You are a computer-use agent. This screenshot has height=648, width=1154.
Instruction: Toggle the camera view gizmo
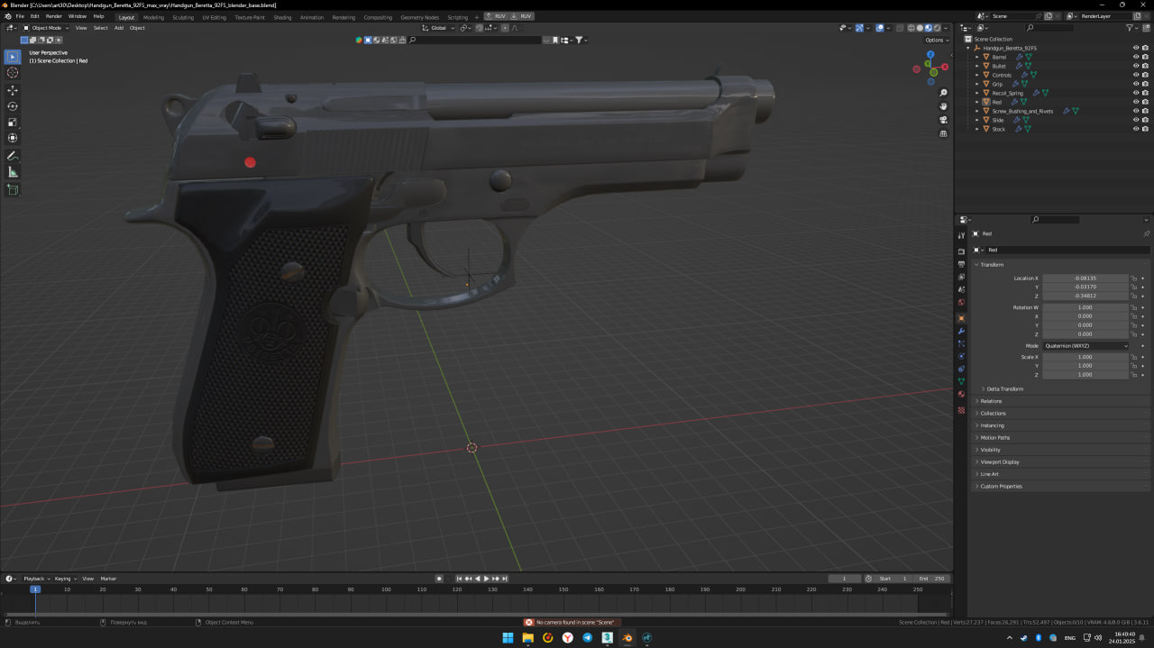[x=943, y=120]
